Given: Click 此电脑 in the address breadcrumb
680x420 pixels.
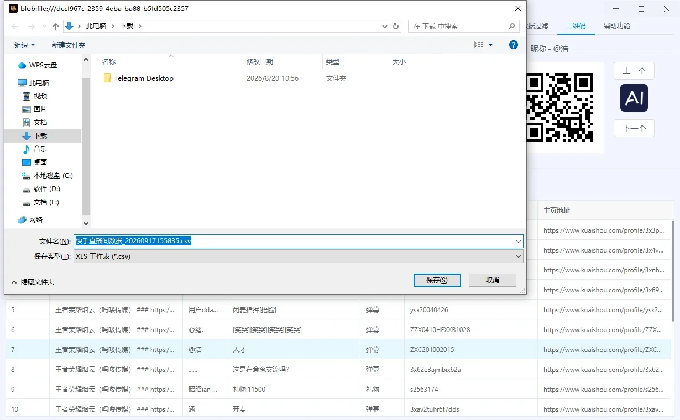Looking at the screenshot, I should 96,26.
